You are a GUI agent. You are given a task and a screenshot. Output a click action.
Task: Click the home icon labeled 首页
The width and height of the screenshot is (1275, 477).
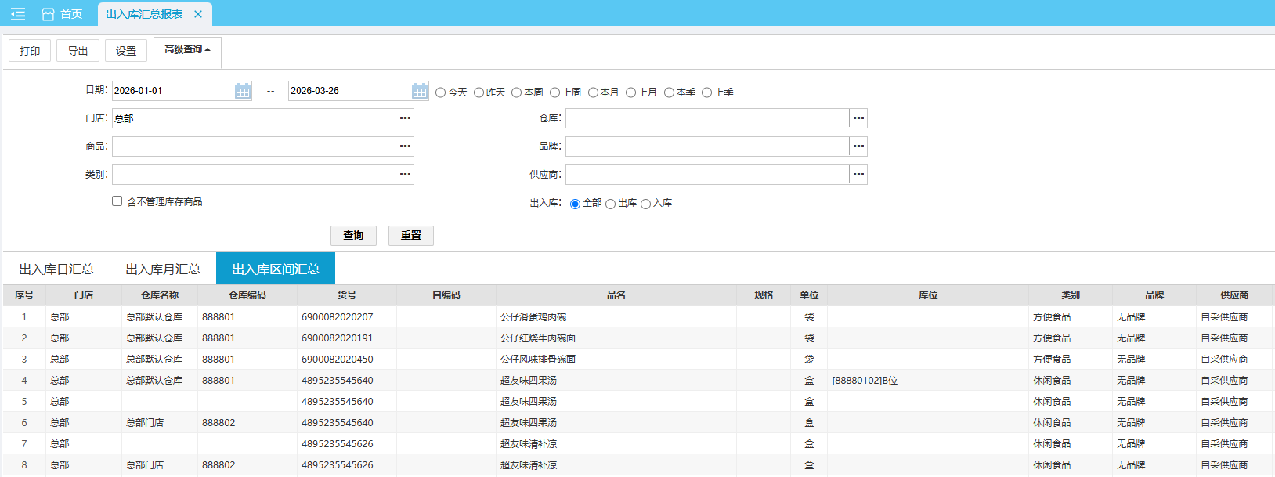tap(49, 14)
